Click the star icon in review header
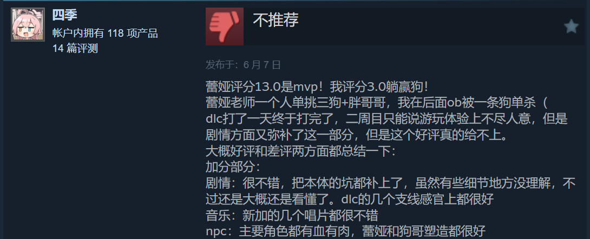590x239 pixels. pos(571,26)
